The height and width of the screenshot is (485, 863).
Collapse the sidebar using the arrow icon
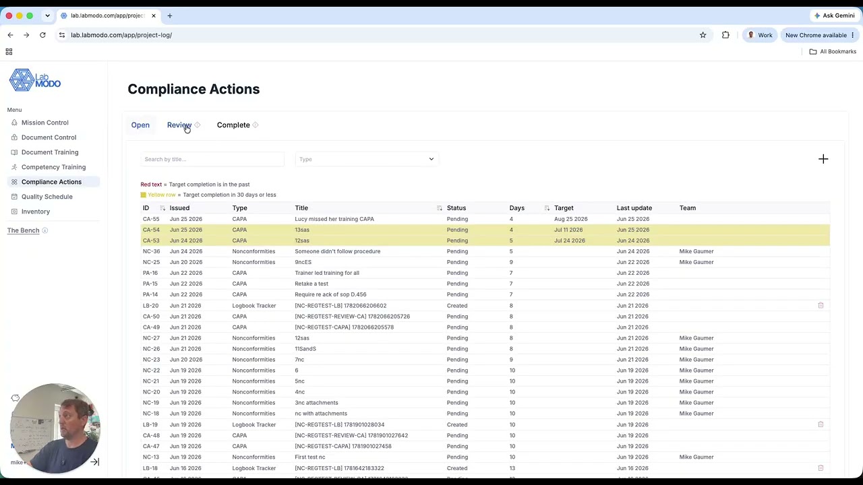click(94, 462)
